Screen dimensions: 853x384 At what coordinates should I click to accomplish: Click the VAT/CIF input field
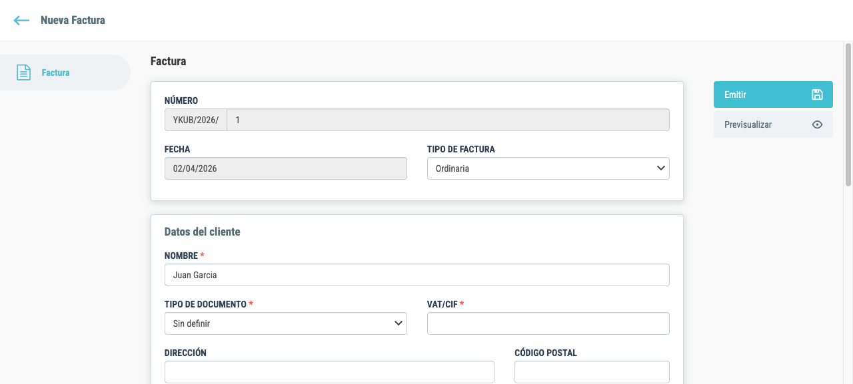(x=548, y=323)
